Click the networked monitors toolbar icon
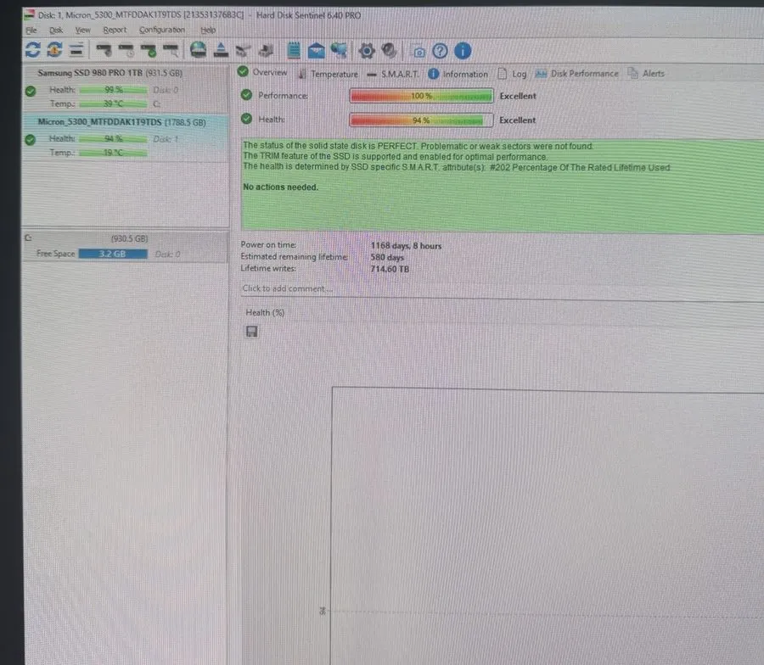 point(339,50)
